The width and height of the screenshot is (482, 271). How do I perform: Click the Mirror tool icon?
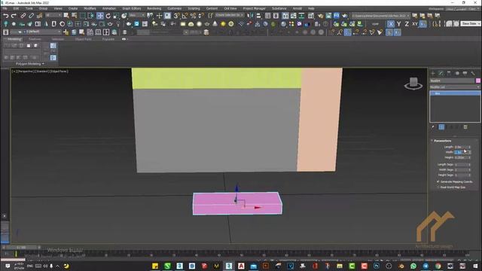[x=250, y=15]
